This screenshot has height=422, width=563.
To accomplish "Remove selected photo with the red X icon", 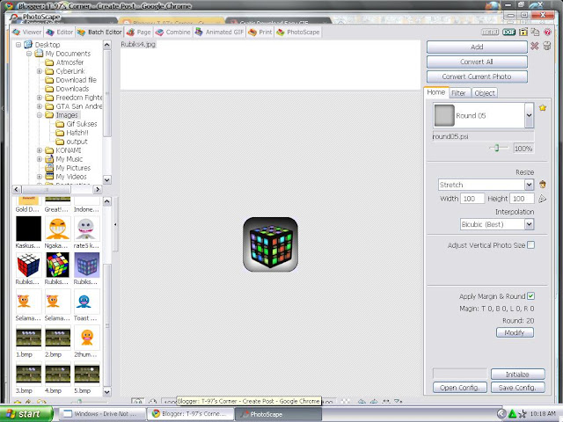I will [534, 46].
